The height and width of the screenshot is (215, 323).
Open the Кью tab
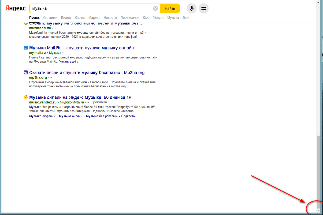(x=146, y=18)
